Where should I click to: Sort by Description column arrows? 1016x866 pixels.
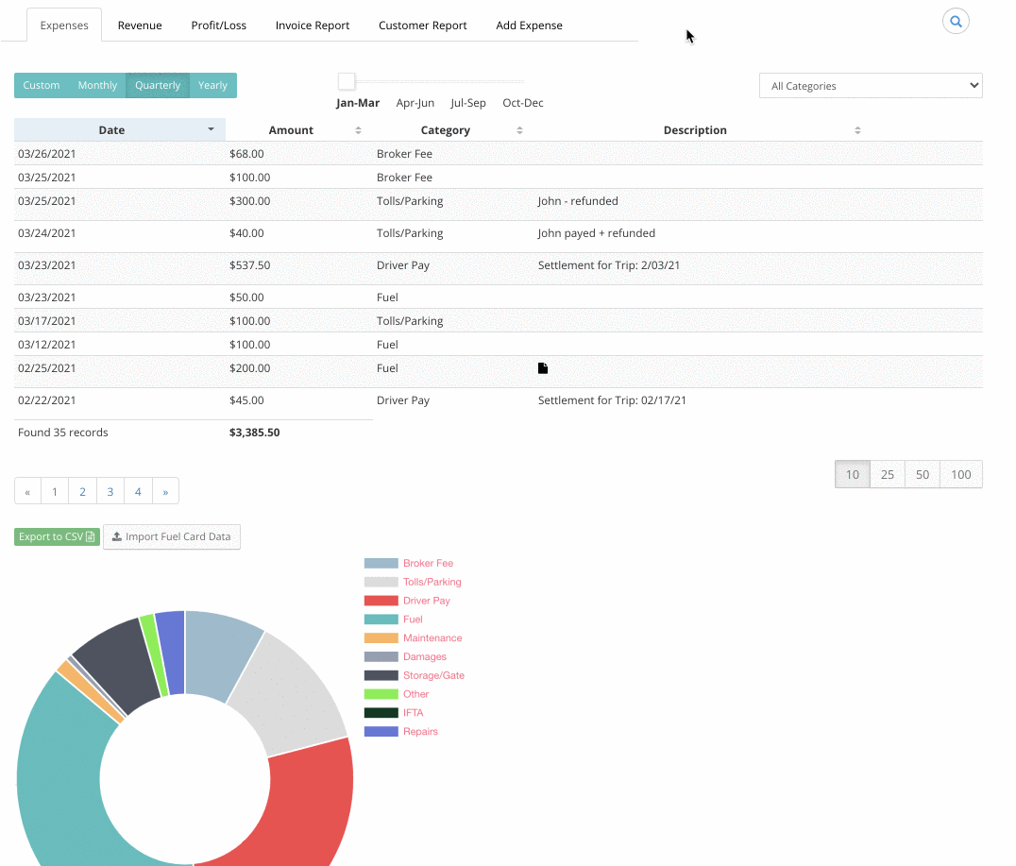[x=857, y=130]
